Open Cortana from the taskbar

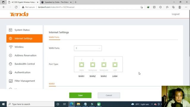click(58, 104)
